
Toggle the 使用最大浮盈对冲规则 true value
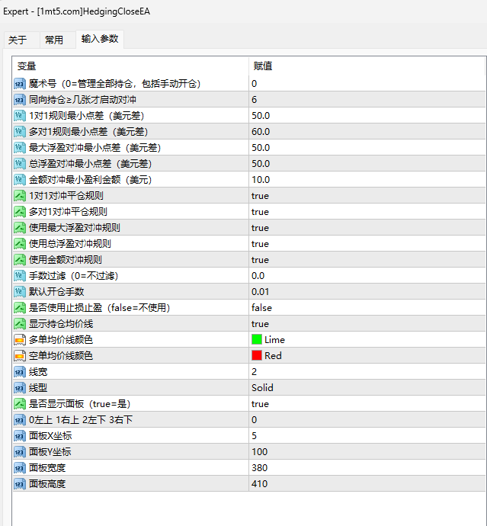pyautogui.click(x=260, y=228)
